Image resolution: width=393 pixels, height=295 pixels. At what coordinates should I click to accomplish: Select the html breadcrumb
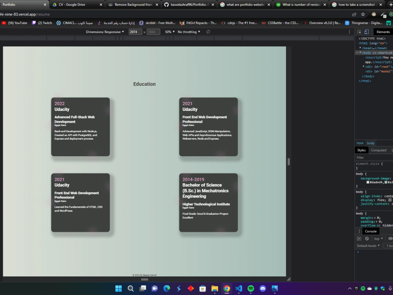click(360, 143)
